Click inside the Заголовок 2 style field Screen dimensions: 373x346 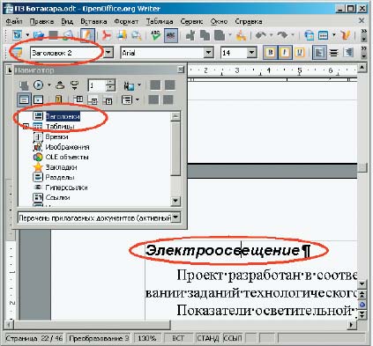pos(67,53)
